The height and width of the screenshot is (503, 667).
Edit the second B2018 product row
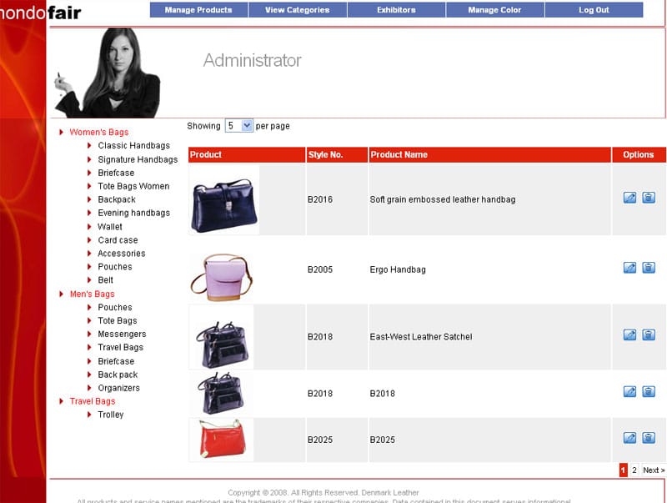629,392
